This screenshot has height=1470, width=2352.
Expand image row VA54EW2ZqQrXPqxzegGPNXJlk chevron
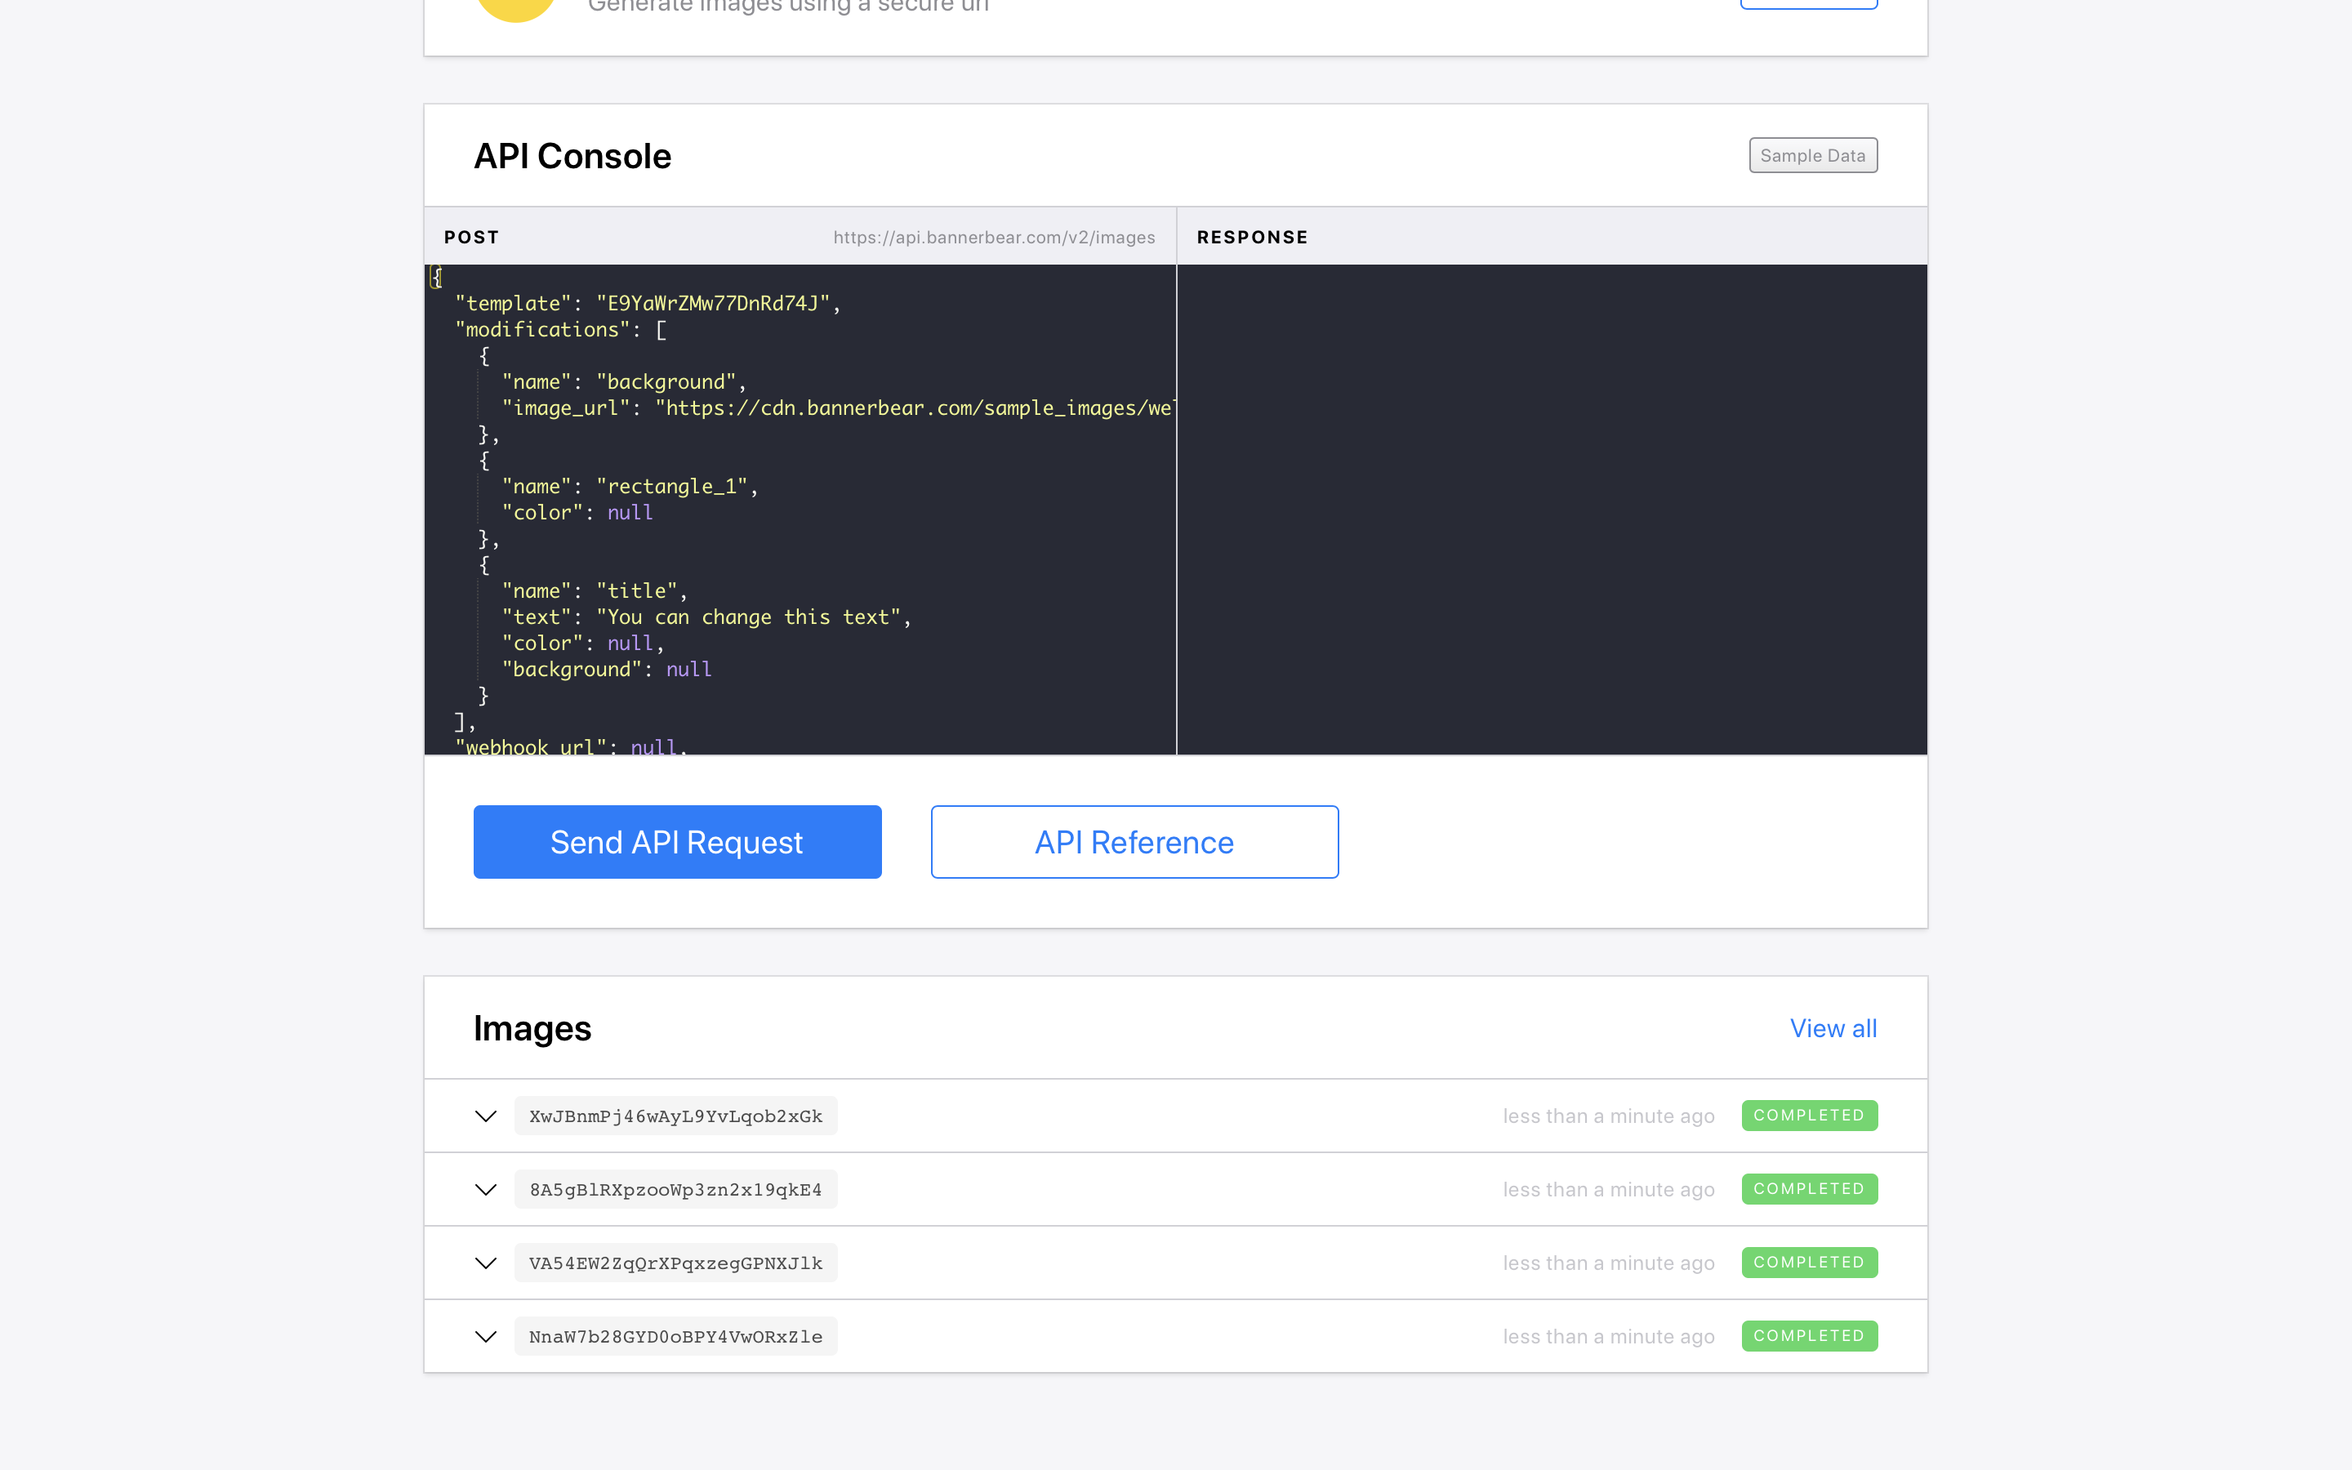coord(486,1263)
